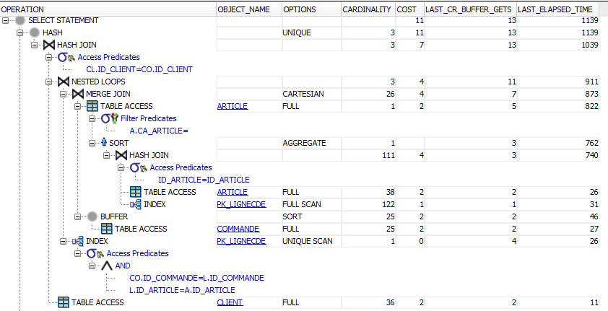608x311 pixels.
Task: Click the AGGREGATE option cell
Action: click(311, 143)
